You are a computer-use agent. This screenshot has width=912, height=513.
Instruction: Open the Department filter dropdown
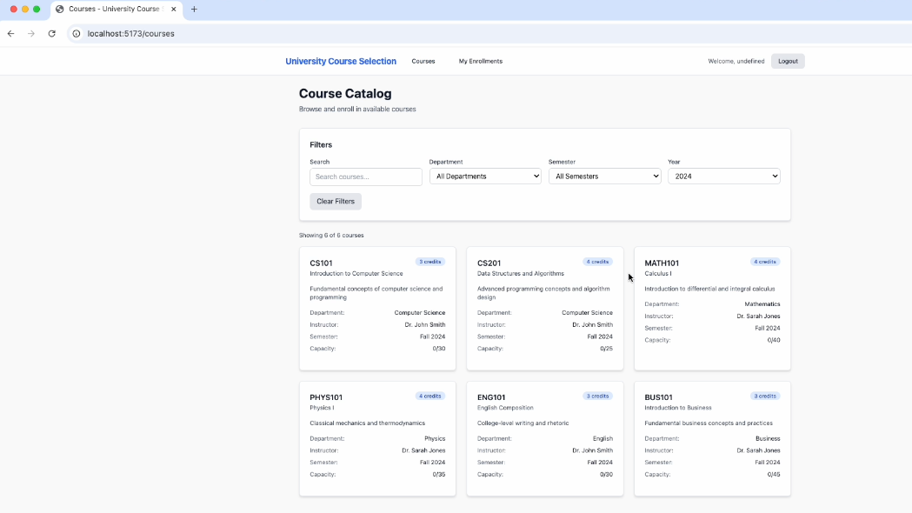click(485, 177)
